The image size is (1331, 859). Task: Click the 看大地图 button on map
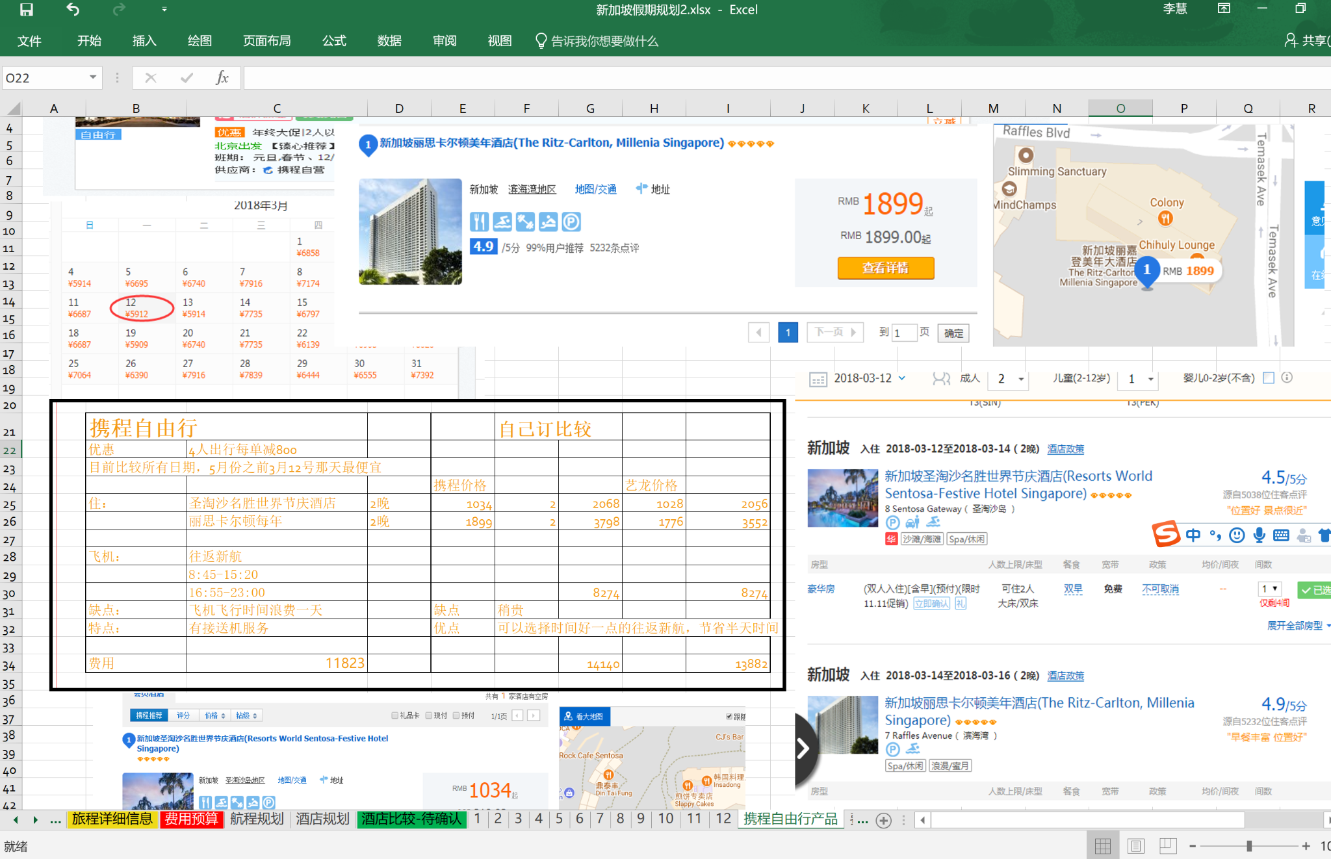click(x=584, y=716)
